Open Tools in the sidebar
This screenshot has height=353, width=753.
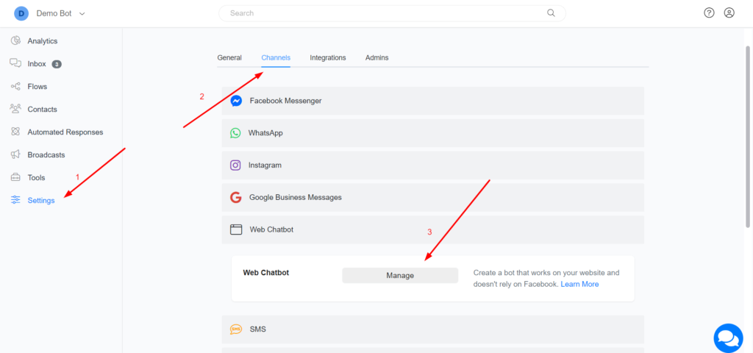coord(36,178)
